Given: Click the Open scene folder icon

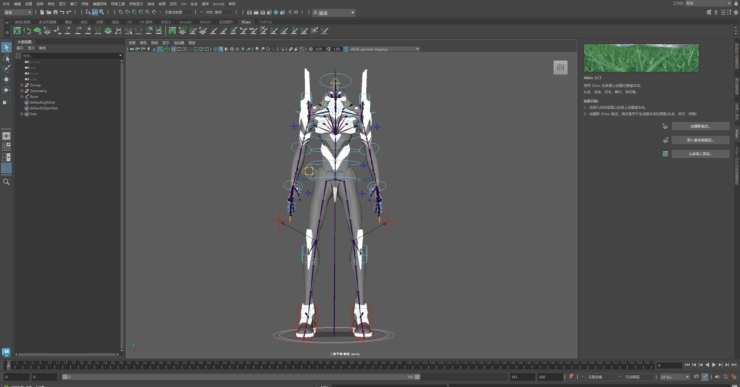Looking at the screenshot, I should (49, 12).
